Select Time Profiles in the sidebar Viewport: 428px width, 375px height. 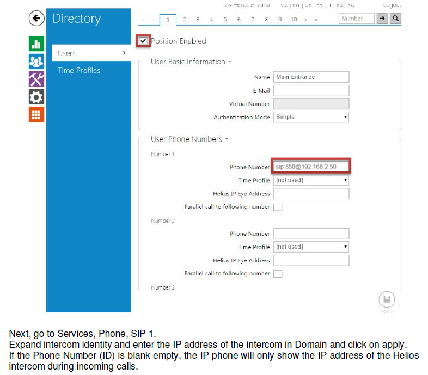click(79, 70)
